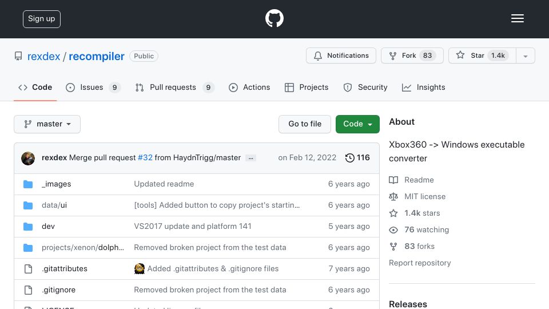The image size is (549, 309).
Task: Click the .gitattributes file icon
Action: click(28, 269)
